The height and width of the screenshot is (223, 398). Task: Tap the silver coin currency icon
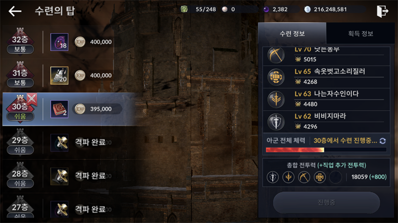click(307, 9)
